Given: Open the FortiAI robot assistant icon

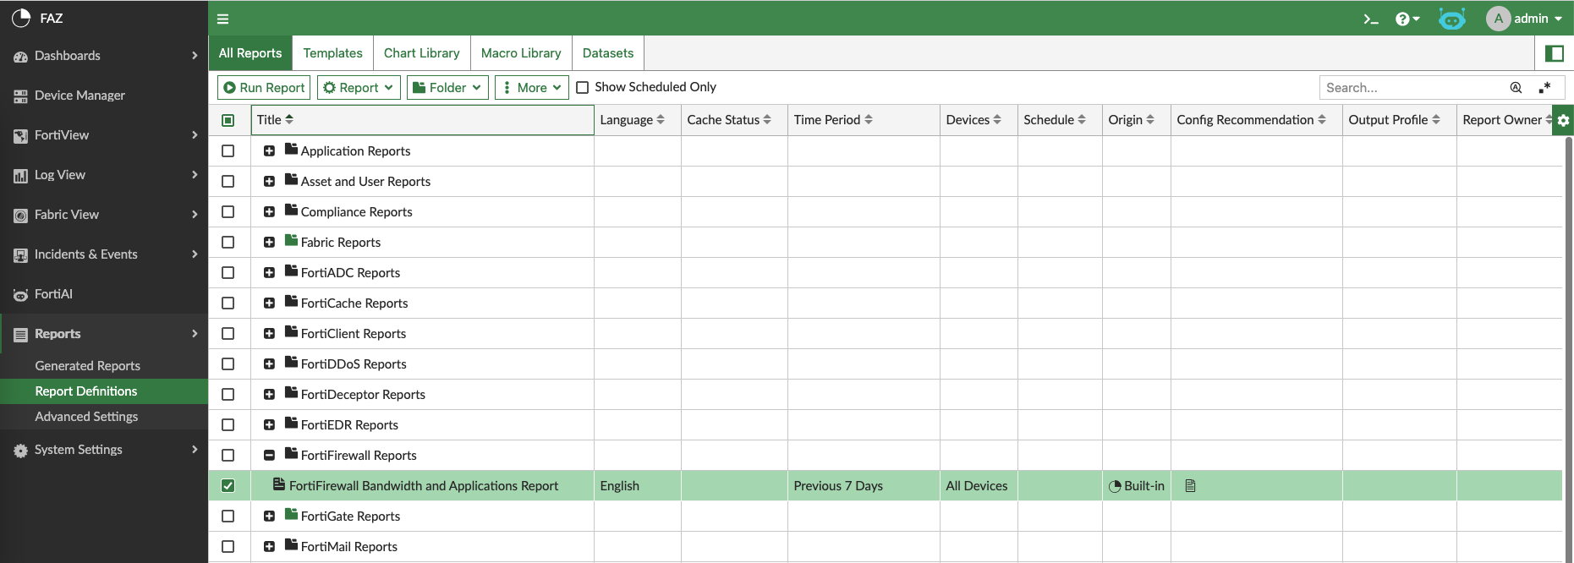Looking at the screenshot, I should (1451, 19).
